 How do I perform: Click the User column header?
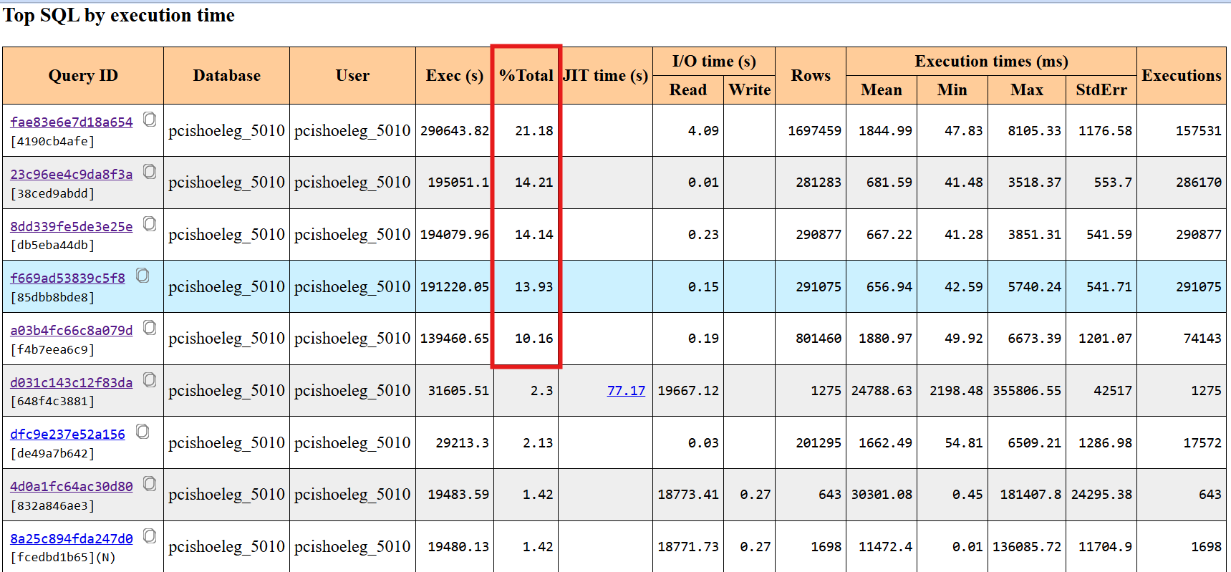(x=352, y=76)
